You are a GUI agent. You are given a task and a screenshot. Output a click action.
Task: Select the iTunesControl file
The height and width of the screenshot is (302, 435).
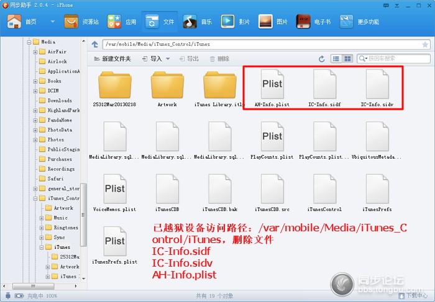[x=324, y=193]
